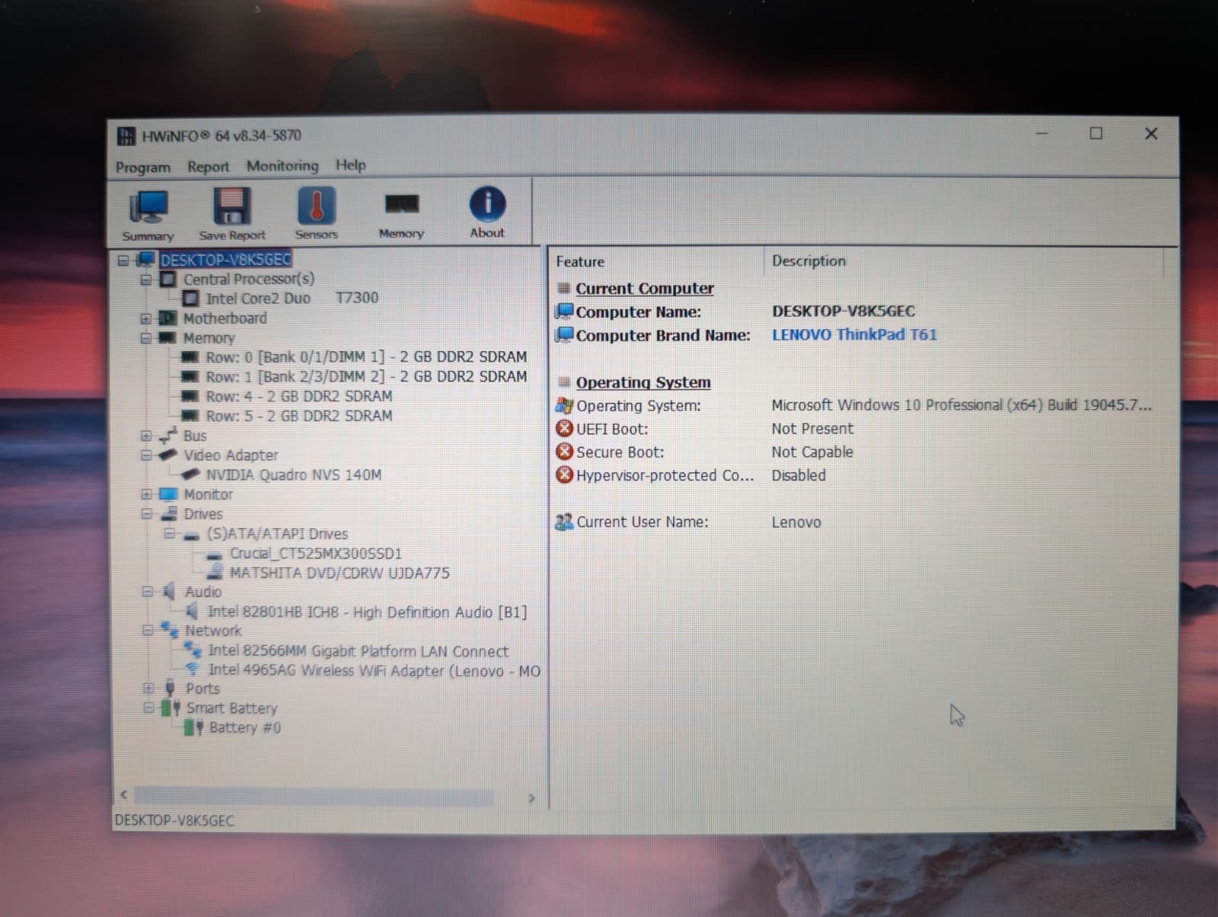Click the Hypervisor-protected red X icon

pos(564,475)
